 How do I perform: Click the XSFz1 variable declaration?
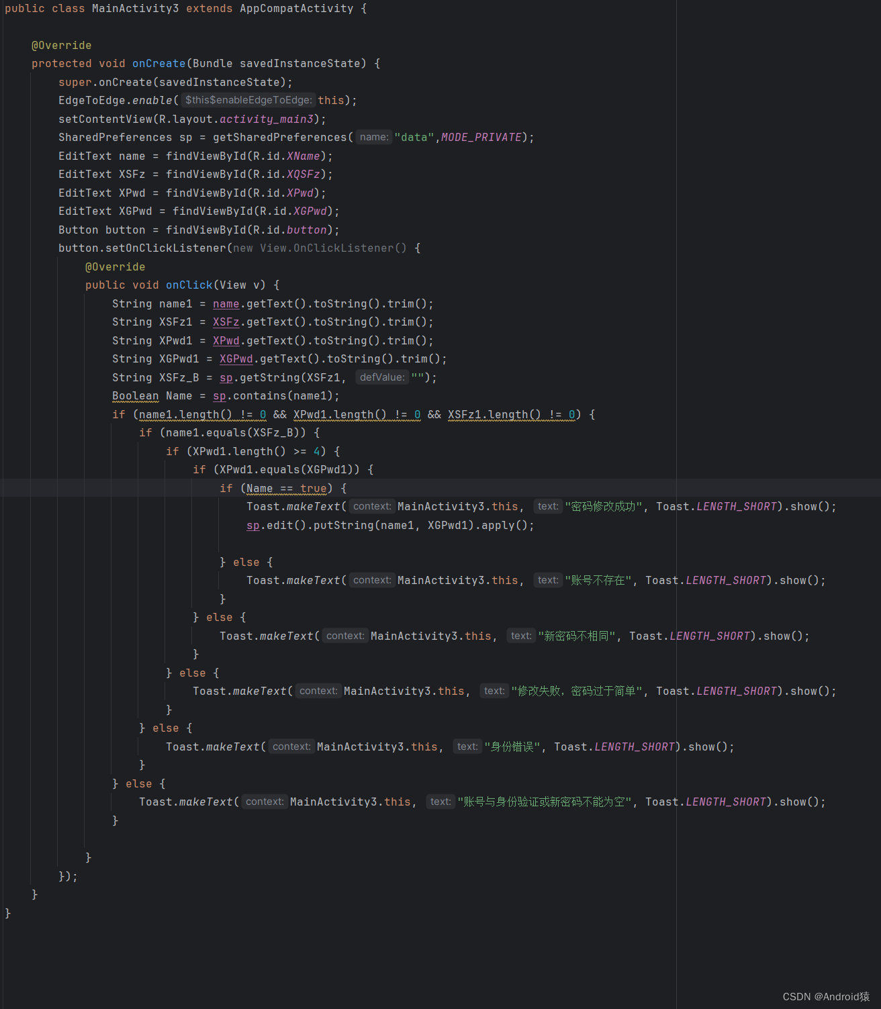pyautogui.click(x=175, y=322)
